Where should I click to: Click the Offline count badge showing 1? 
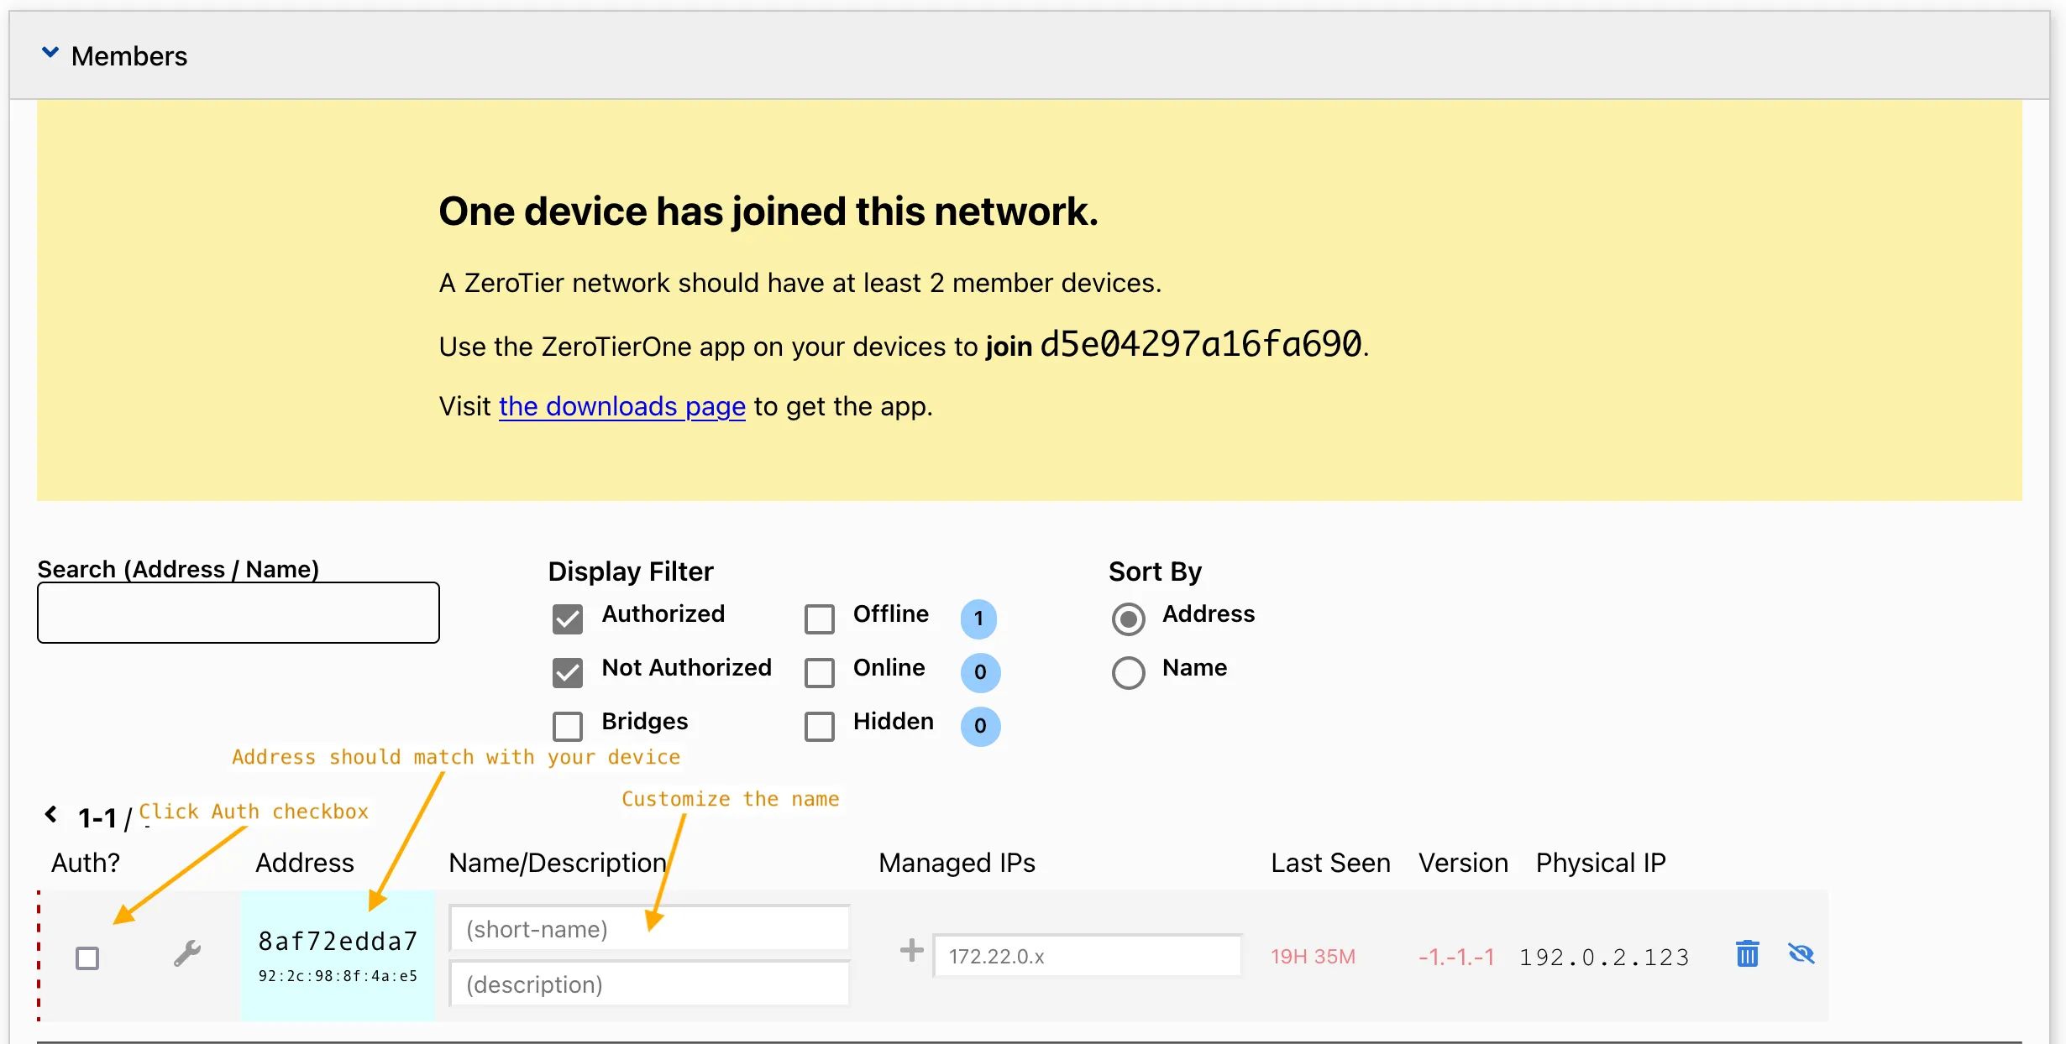[979, 619]
